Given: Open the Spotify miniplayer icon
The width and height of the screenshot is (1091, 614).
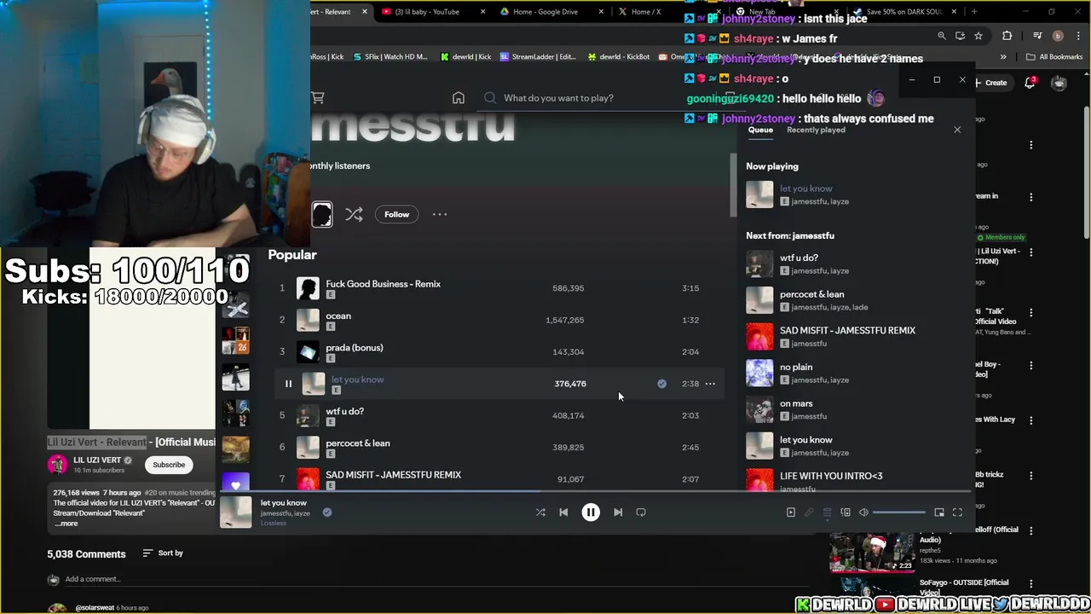Looking at the screenshot, I should (x=939, y=513).
